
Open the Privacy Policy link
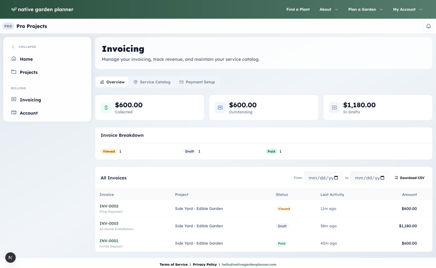point(204,264)
